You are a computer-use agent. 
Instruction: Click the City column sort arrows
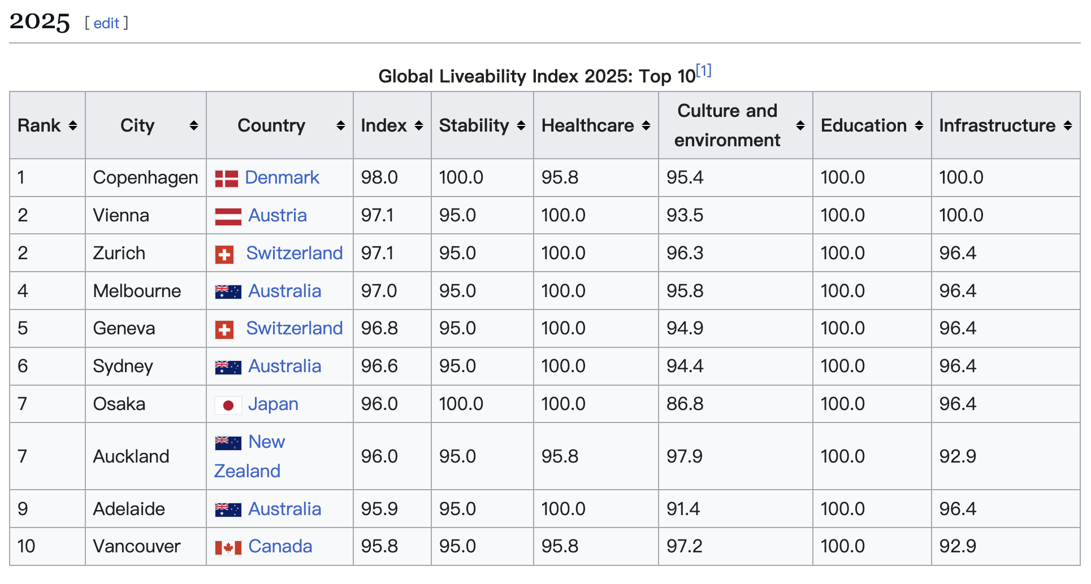tap(193, 125)
